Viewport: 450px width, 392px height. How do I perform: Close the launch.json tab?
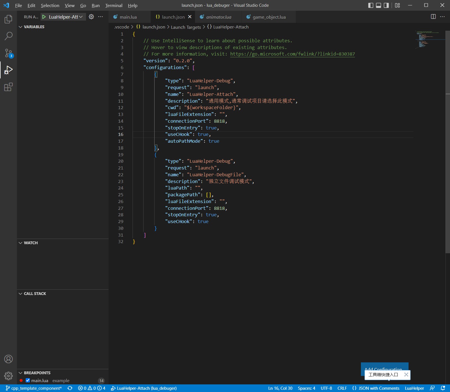[x=190, y=17]
